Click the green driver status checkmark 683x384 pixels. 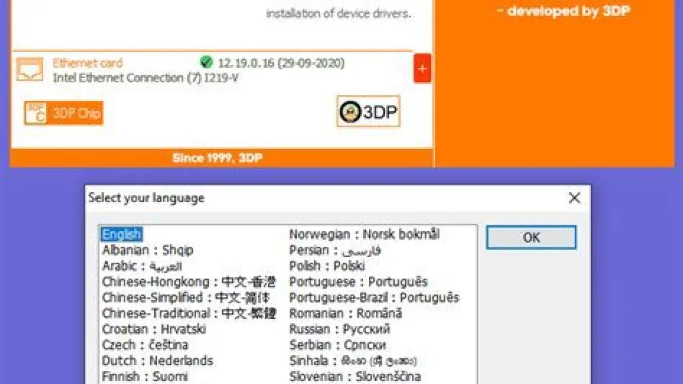coord(207,63)
